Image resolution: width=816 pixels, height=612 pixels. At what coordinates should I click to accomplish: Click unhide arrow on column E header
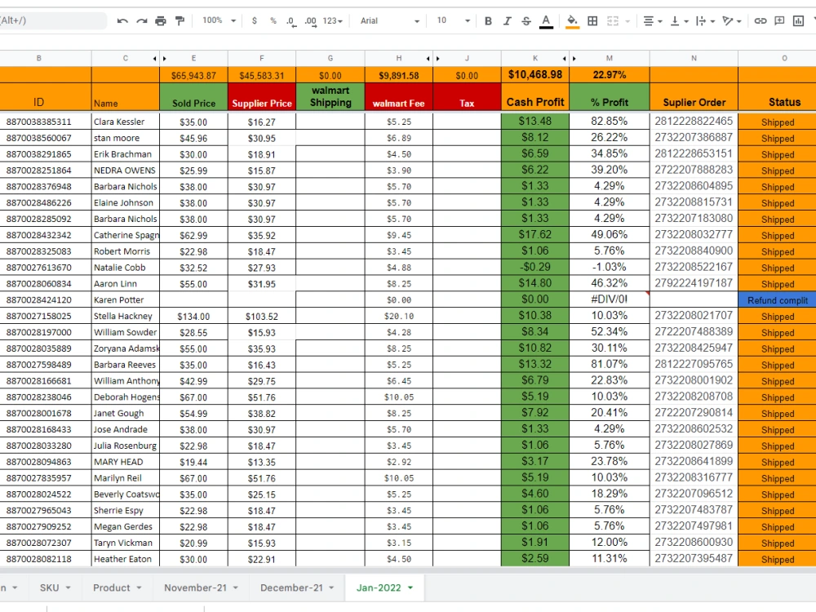pos(165,59)
